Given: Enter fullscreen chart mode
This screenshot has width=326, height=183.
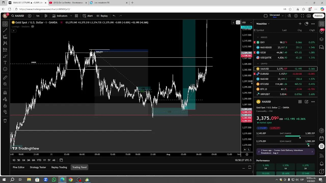Looking at the screenshot, I should click(x=302, y=16).
